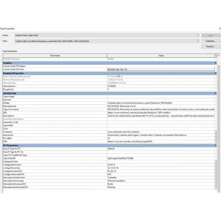The width and height of the screenshot is (221, 221).
Task: Click the small button in the CodigoUniformat2010 row
Action: 216,175
